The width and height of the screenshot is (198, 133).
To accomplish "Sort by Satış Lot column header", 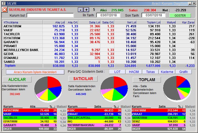I will (x=89, y=22).
